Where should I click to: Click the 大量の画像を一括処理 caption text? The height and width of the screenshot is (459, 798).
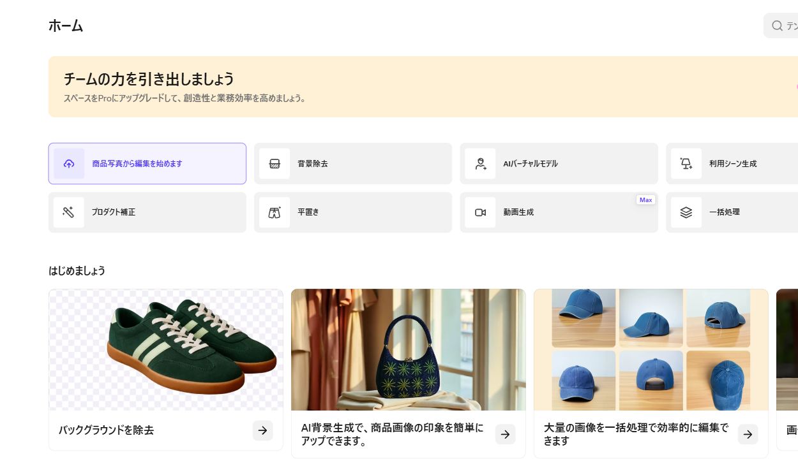pos(636,434)
